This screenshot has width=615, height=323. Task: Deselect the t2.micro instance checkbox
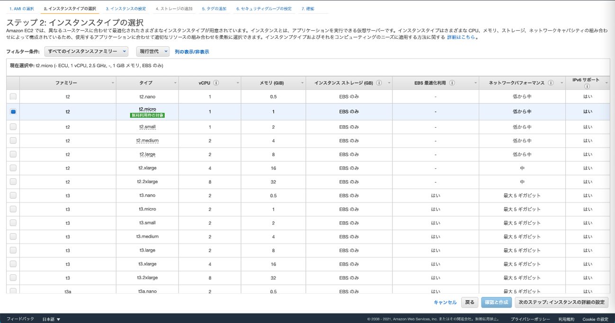click(13, 112)
